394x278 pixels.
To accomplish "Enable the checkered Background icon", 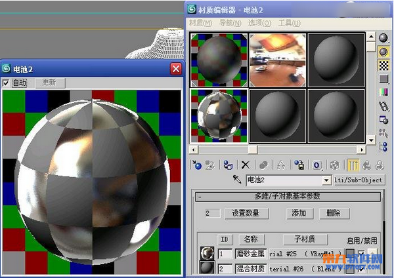I will pos(383,66).
